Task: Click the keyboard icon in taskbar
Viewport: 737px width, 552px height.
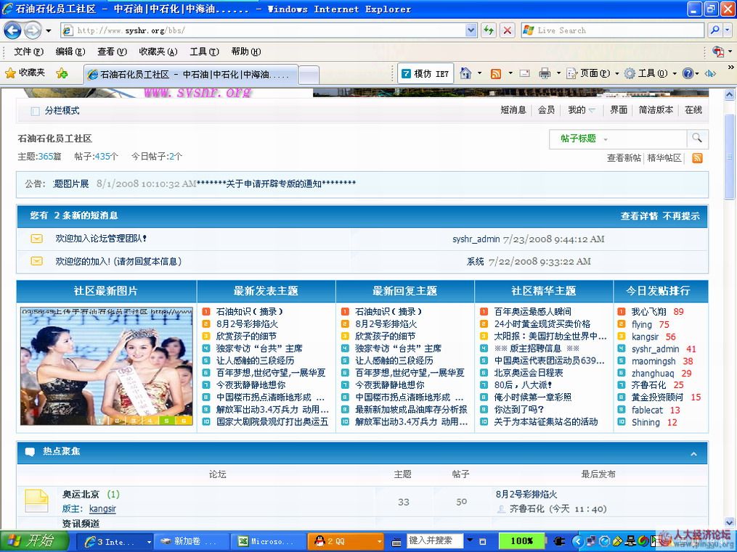Action: (396, 542)
